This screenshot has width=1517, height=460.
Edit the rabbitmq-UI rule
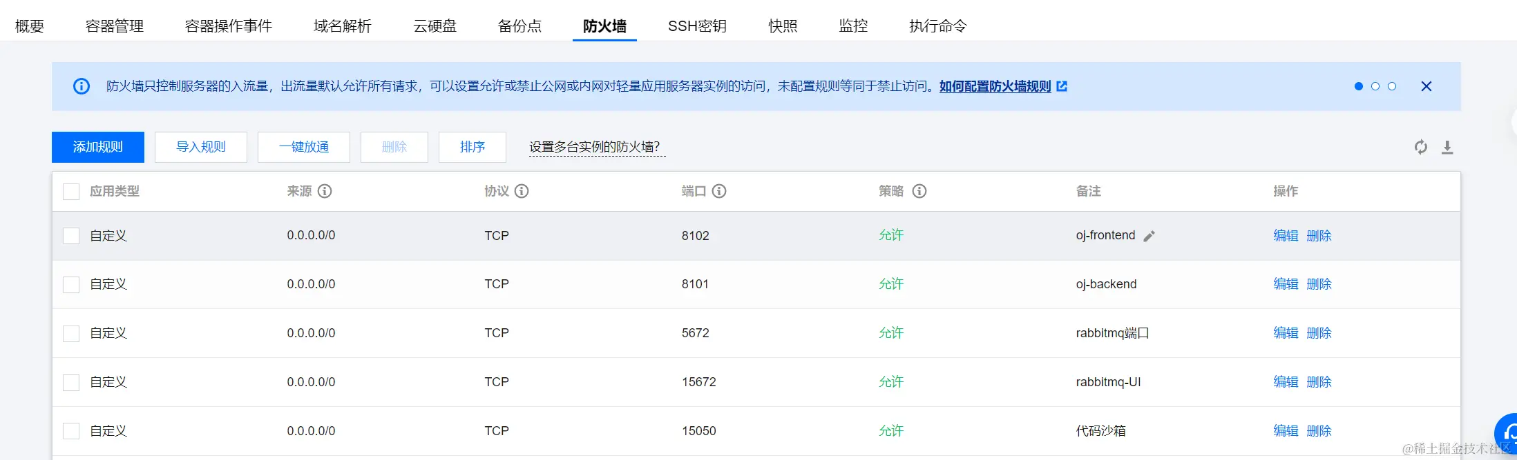[x=1286, y=382]
